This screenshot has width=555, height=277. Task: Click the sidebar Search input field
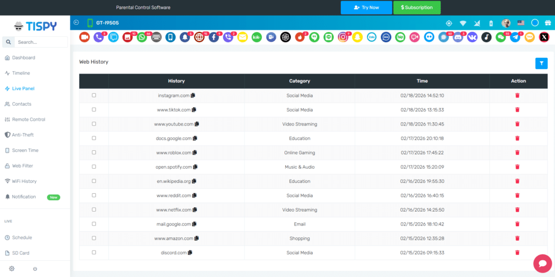pos(41,42)
